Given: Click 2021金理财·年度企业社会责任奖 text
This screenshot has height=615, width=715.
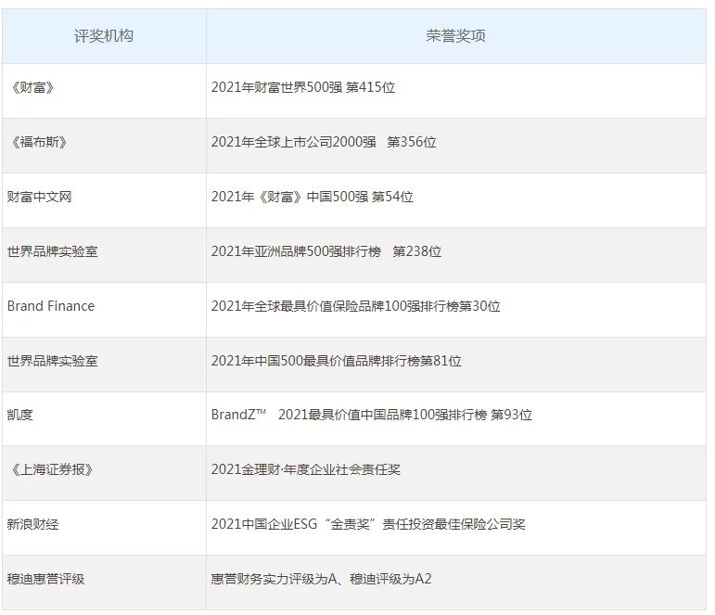Looking at the screenshot, I should (306, 469).
